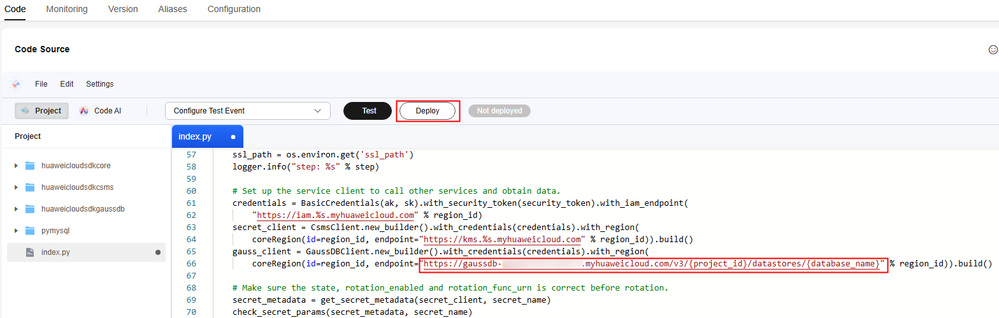Switch to the Code tab

point(15,9)
